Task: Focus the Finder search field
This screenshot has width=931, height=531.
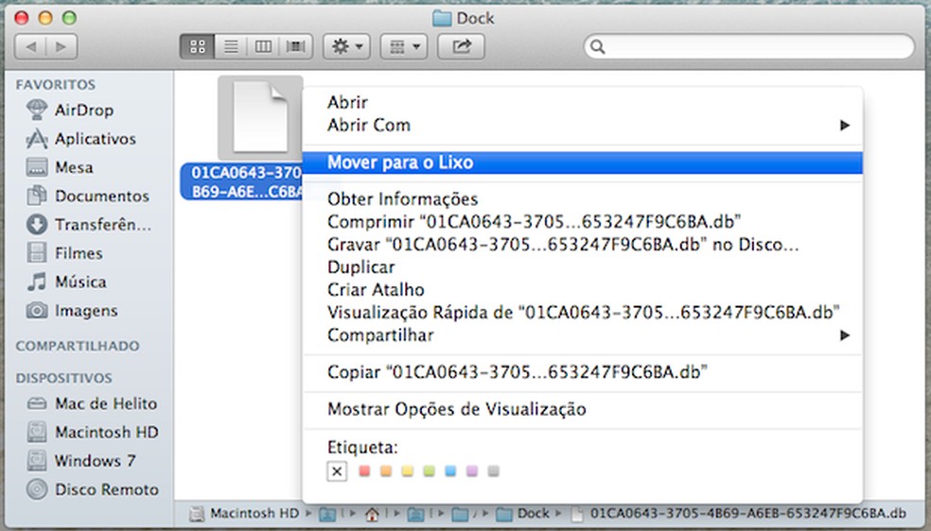Action: (x=749, y=47)
